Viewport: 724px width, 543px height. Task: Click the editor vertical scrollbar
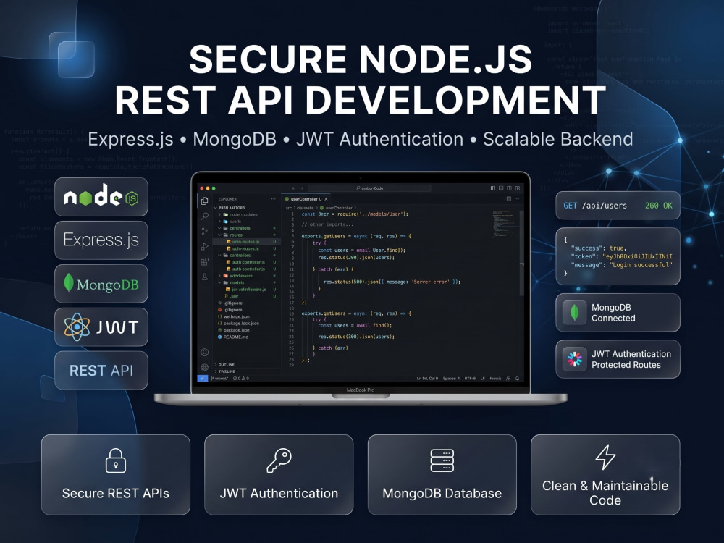click(x=522, y=253)
